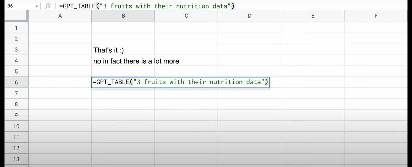Image resolution: width=412 pixels, height=167 pixels.
Task: Select column D header
Action: pos(249,16)
